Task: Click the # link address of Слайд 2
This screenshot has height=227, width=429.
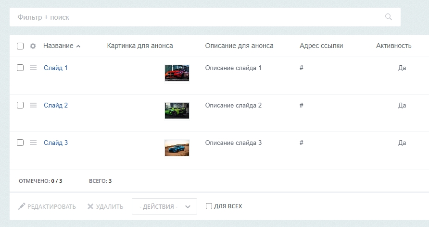Action: tap(302, 105)
